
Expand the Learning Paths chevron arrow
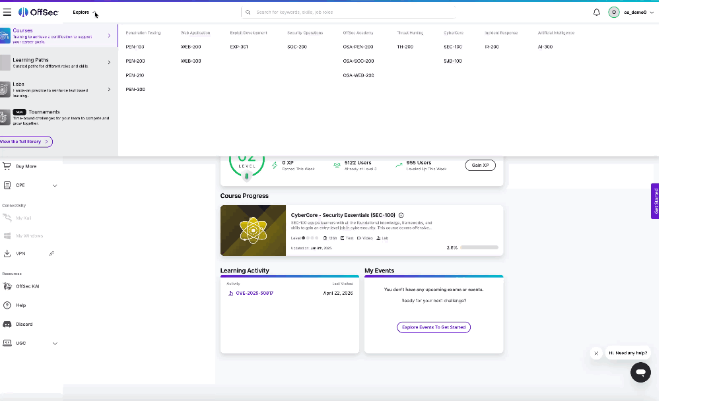pos(109,62)
